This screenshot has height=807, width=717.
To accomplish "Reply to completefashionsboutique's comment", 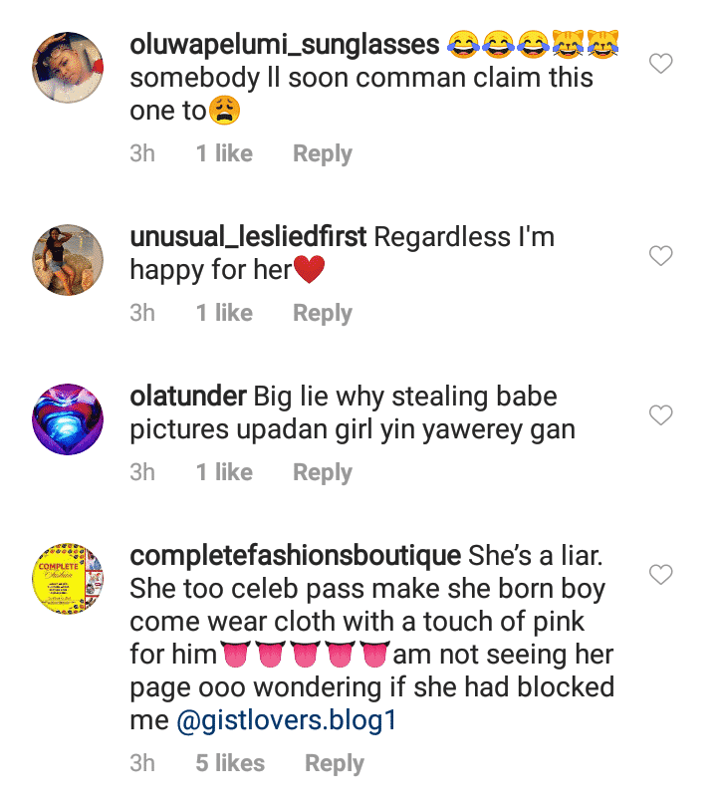I will point(334,763).
